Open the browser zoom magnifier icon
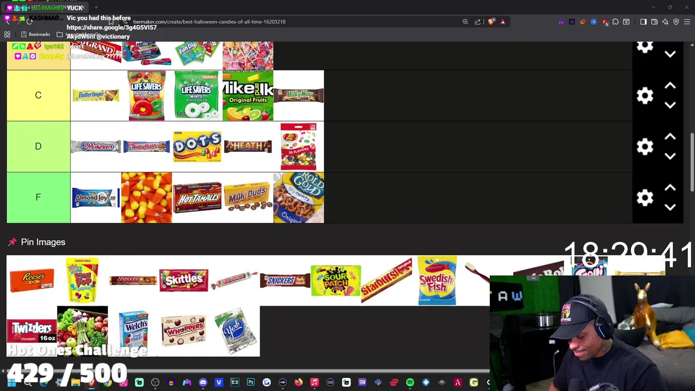 [x=465, y=22]
